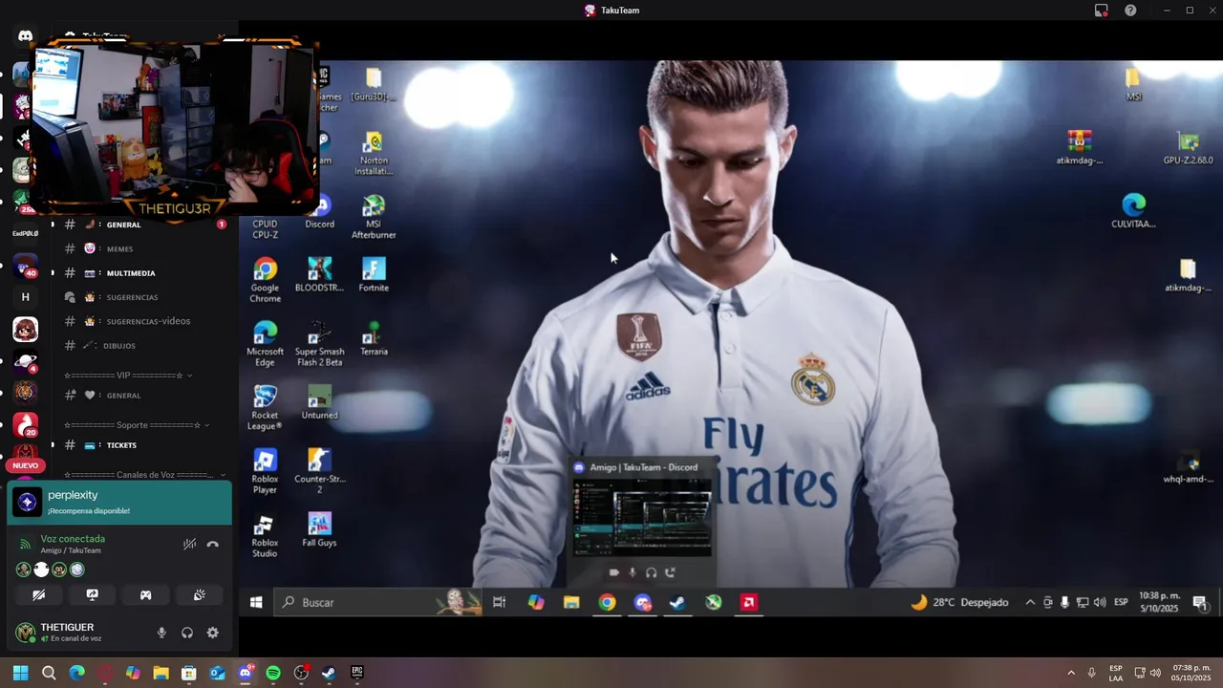Click the THETIGU3R webcam video overlay
1223x688 pixels.
174,126
